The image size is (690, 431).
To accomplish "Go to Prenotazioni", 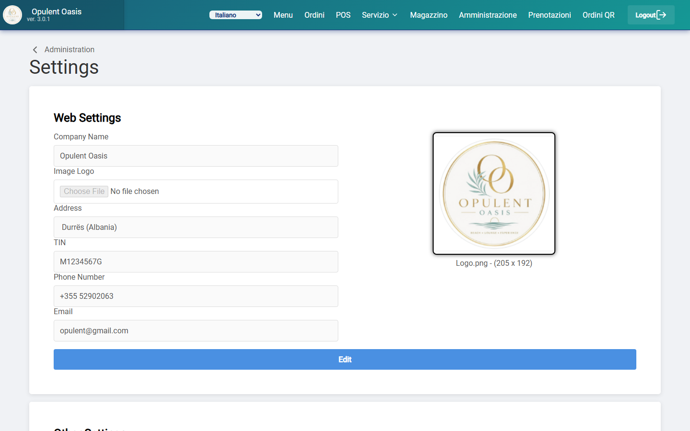I will 550,15.
